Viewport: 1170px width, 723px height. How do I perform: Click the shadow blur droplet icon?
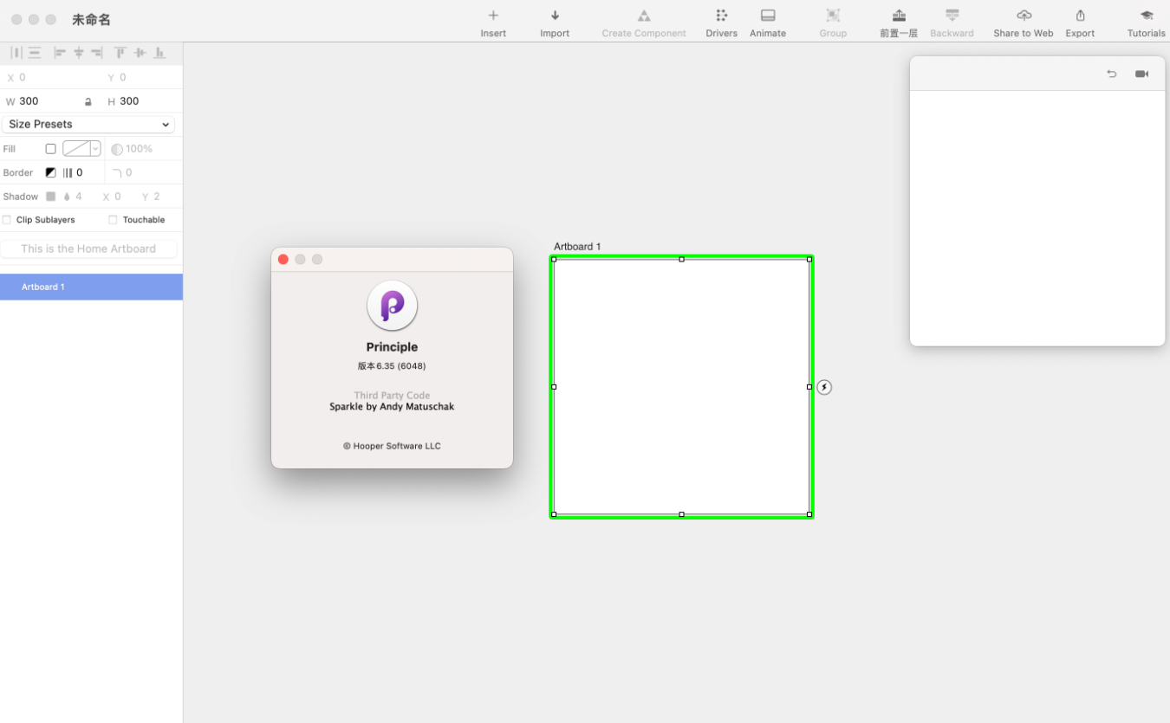pyautogui.click(x=67, y=197)
